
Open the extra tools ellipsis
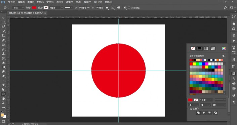tap(3, 108)
